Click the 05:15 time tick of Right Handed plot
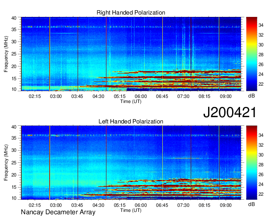This screenshot has height=217, width=268. point(120,96)
